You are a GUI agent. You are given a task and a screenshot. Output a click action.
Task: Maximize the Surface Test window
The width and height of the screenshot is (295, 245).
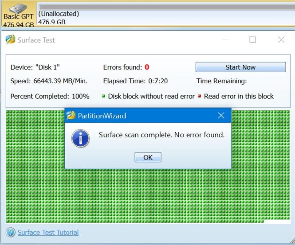click(252, 39)
